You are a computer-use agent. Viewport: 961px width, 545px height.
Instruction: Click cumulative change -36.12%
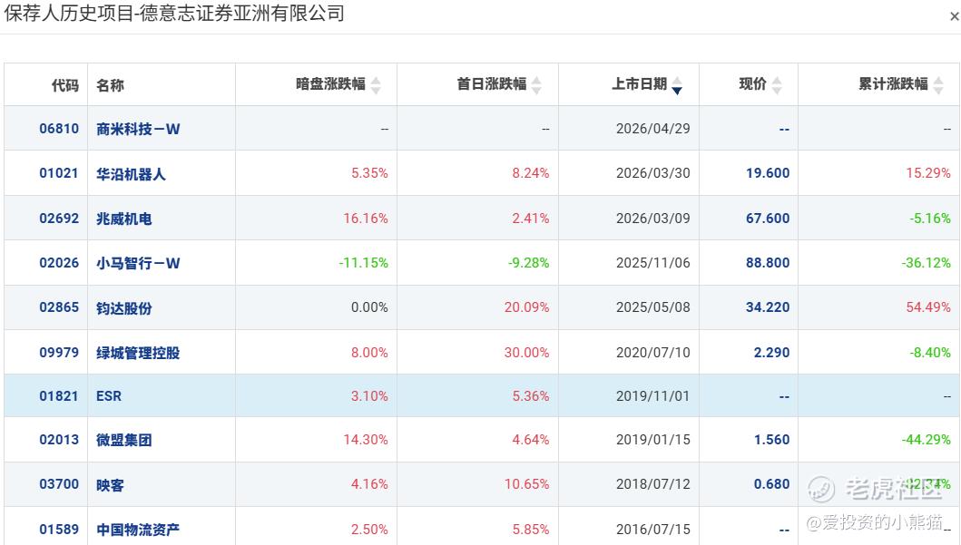point(926,263)
